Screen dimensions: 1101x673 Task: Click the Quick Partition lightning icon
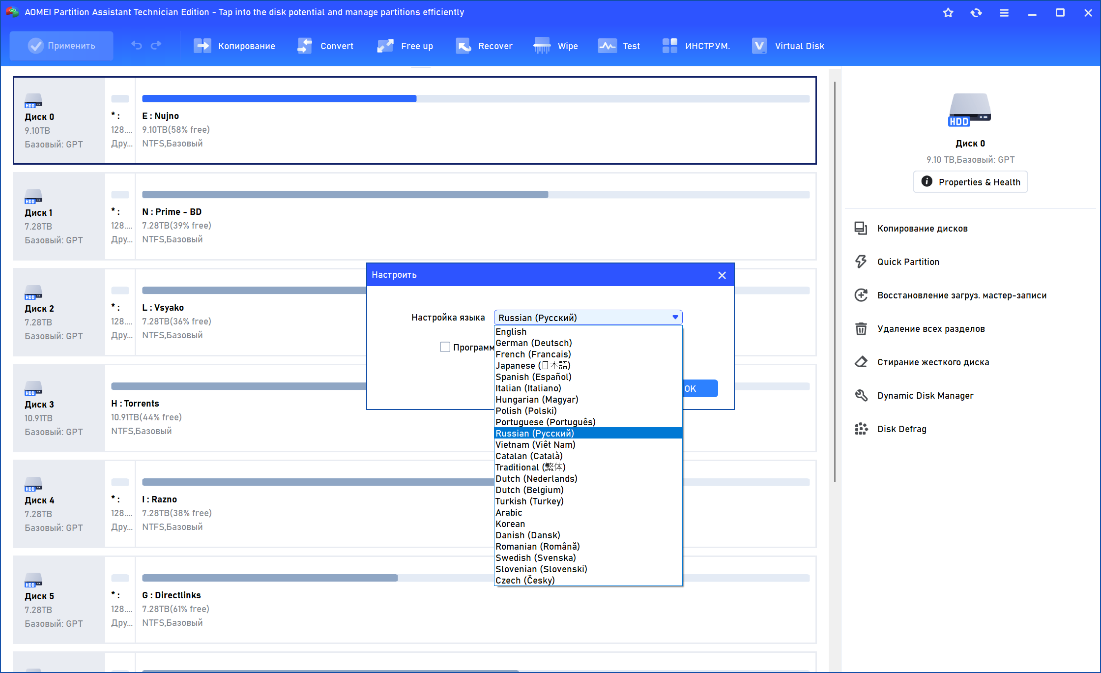coord(861,262)
